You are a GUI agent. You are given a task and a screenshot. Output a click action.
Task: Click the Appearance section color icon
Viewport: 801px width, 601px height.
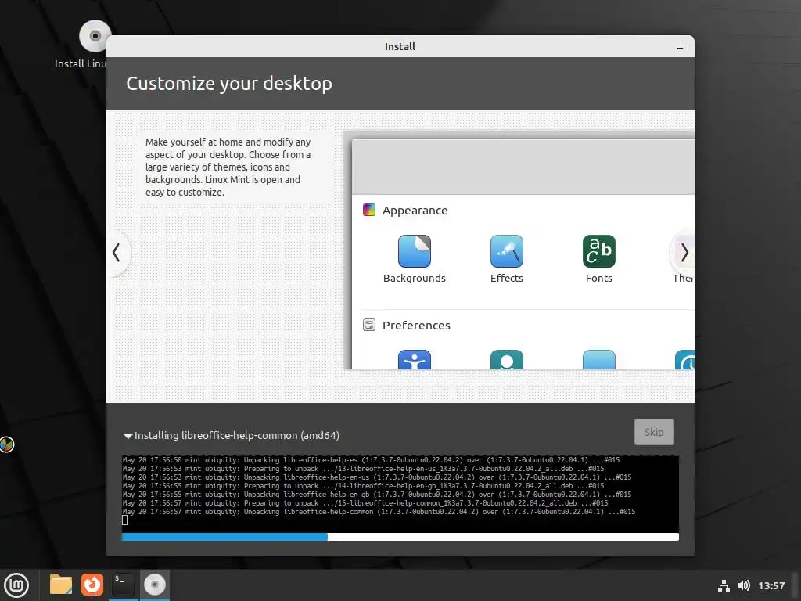pyautogui.click(x=369, y=210)
